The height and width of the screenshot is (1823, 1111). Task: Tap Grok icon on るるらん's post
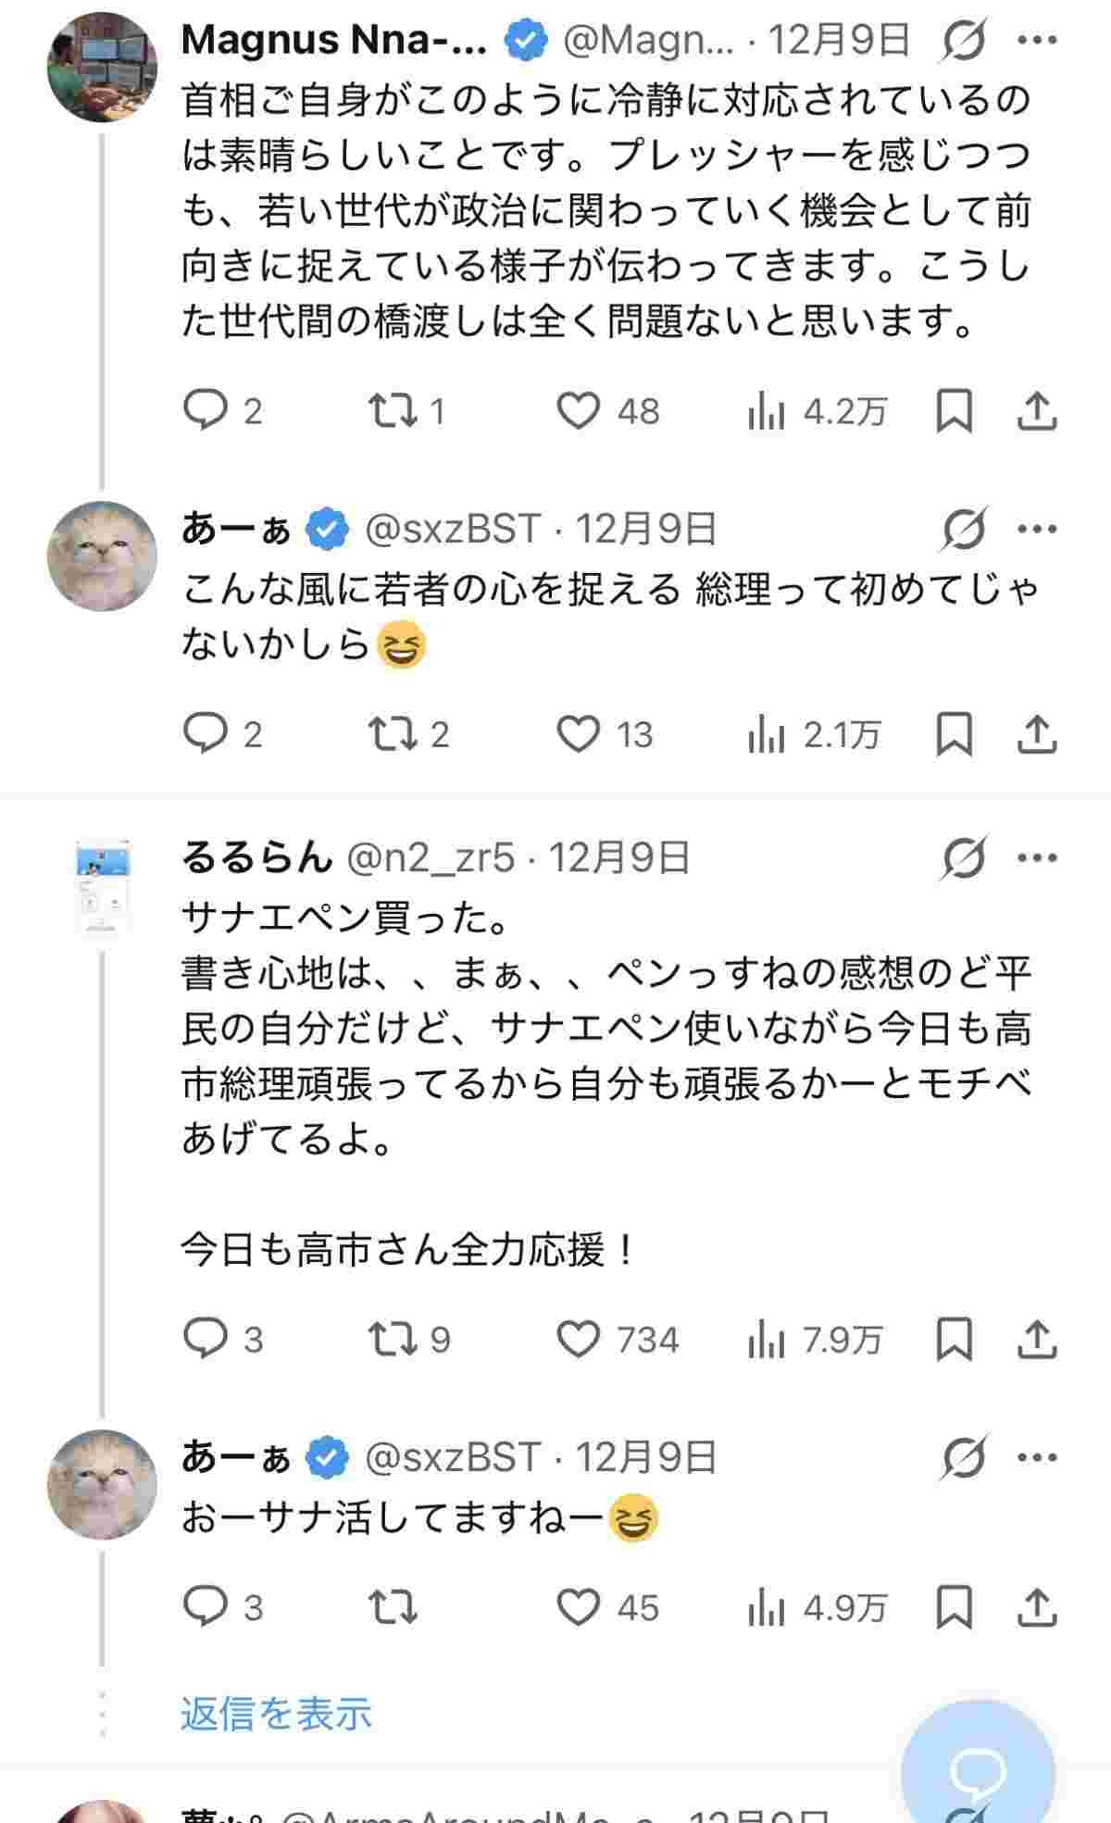click(963, 858)
